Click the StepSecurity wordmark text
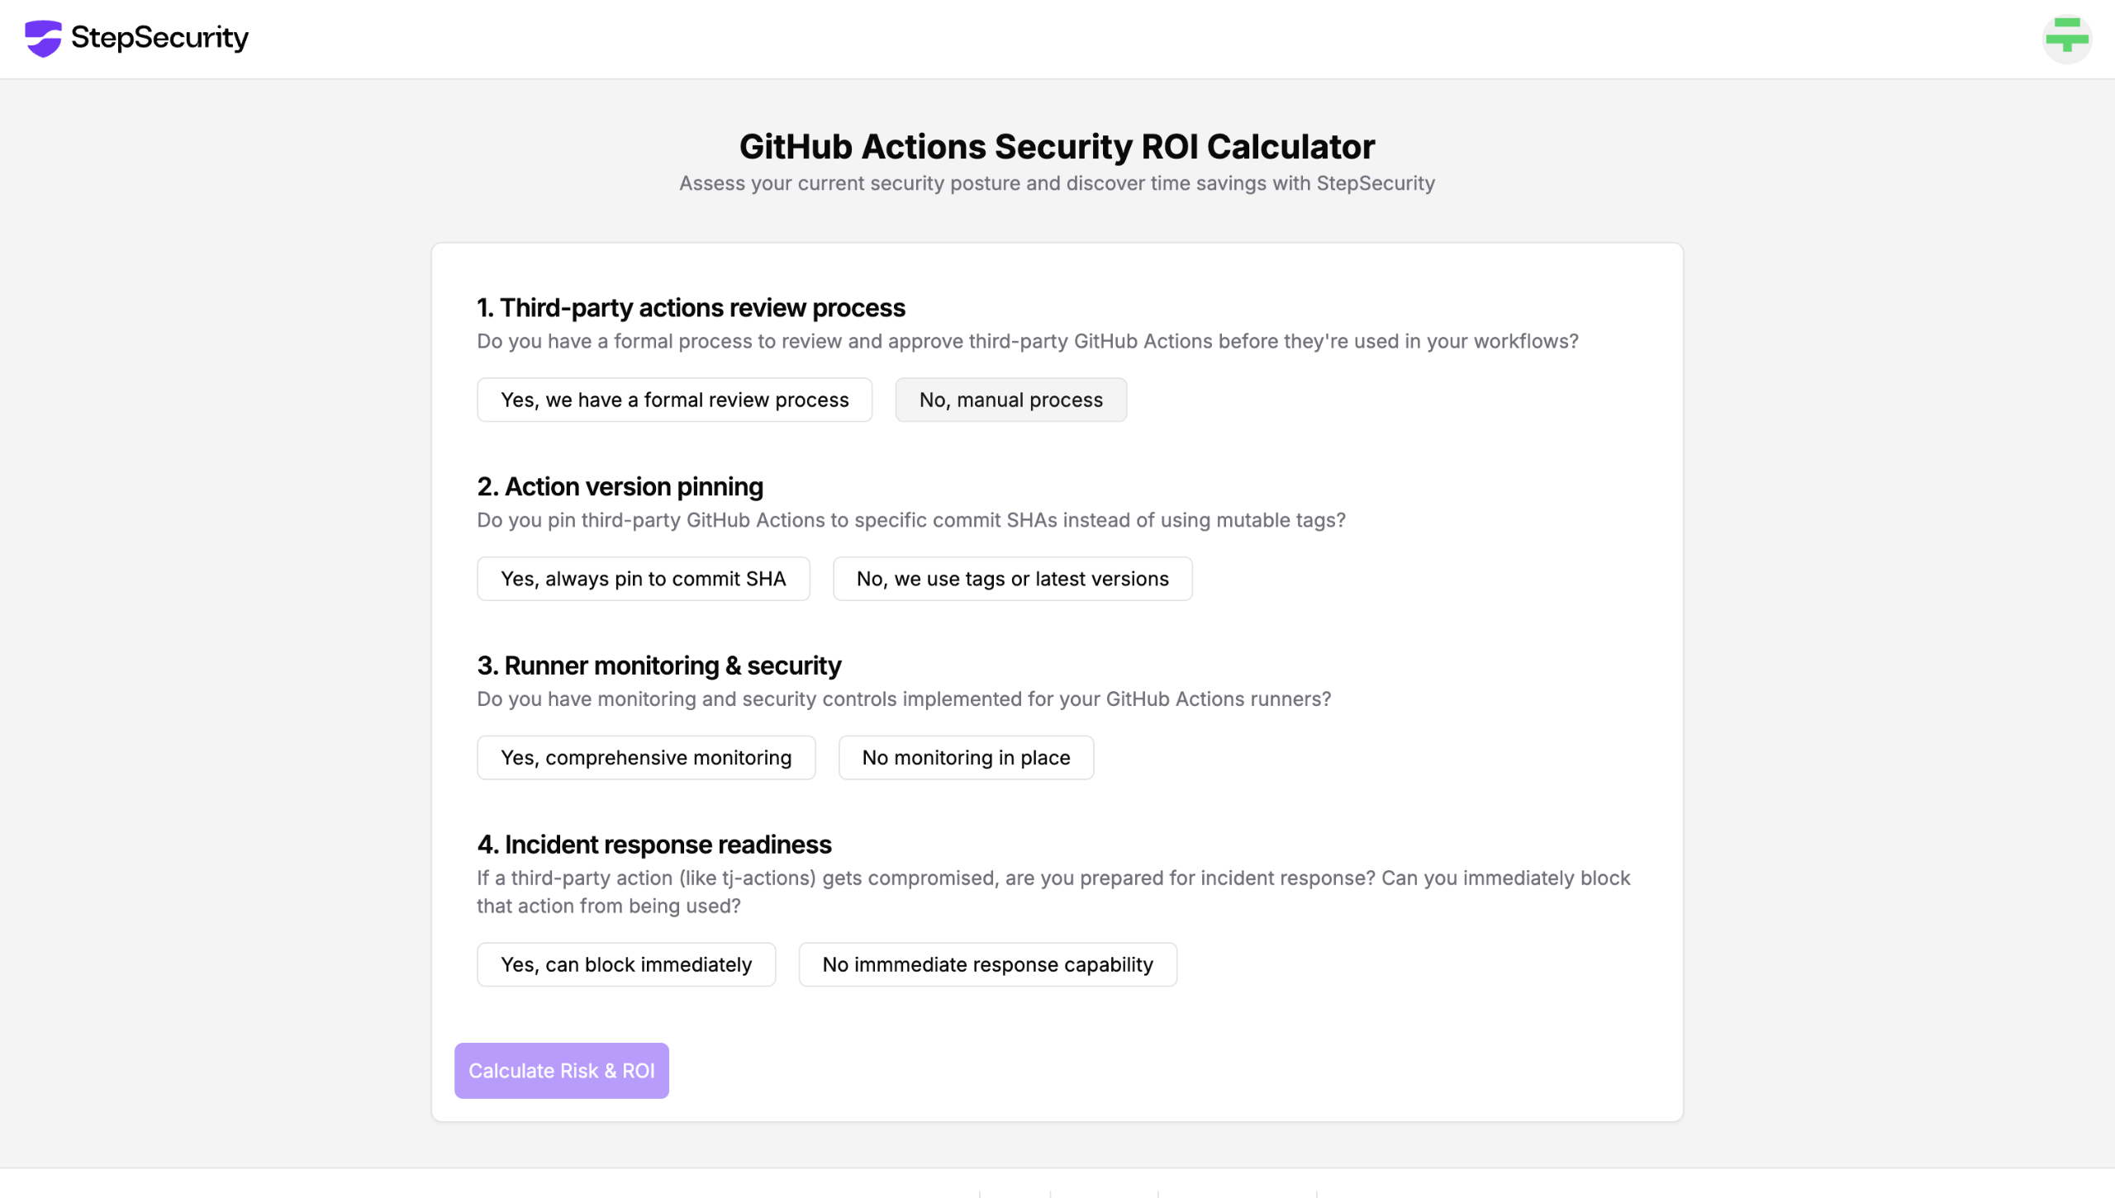 [x=159, y=38]
